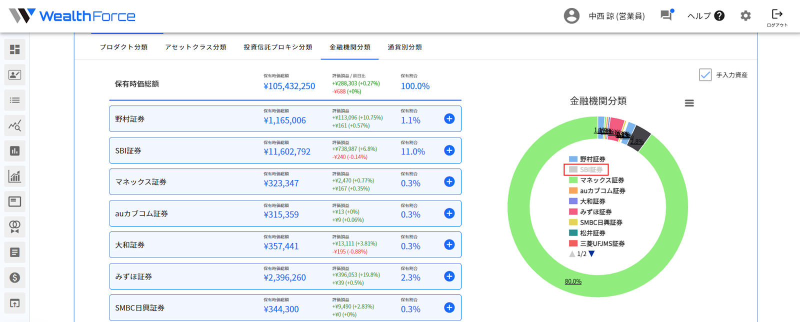The image size is (800, 322).
Task: Uncheck the 手入力資産 checkbox
Action: coord(705,75)
